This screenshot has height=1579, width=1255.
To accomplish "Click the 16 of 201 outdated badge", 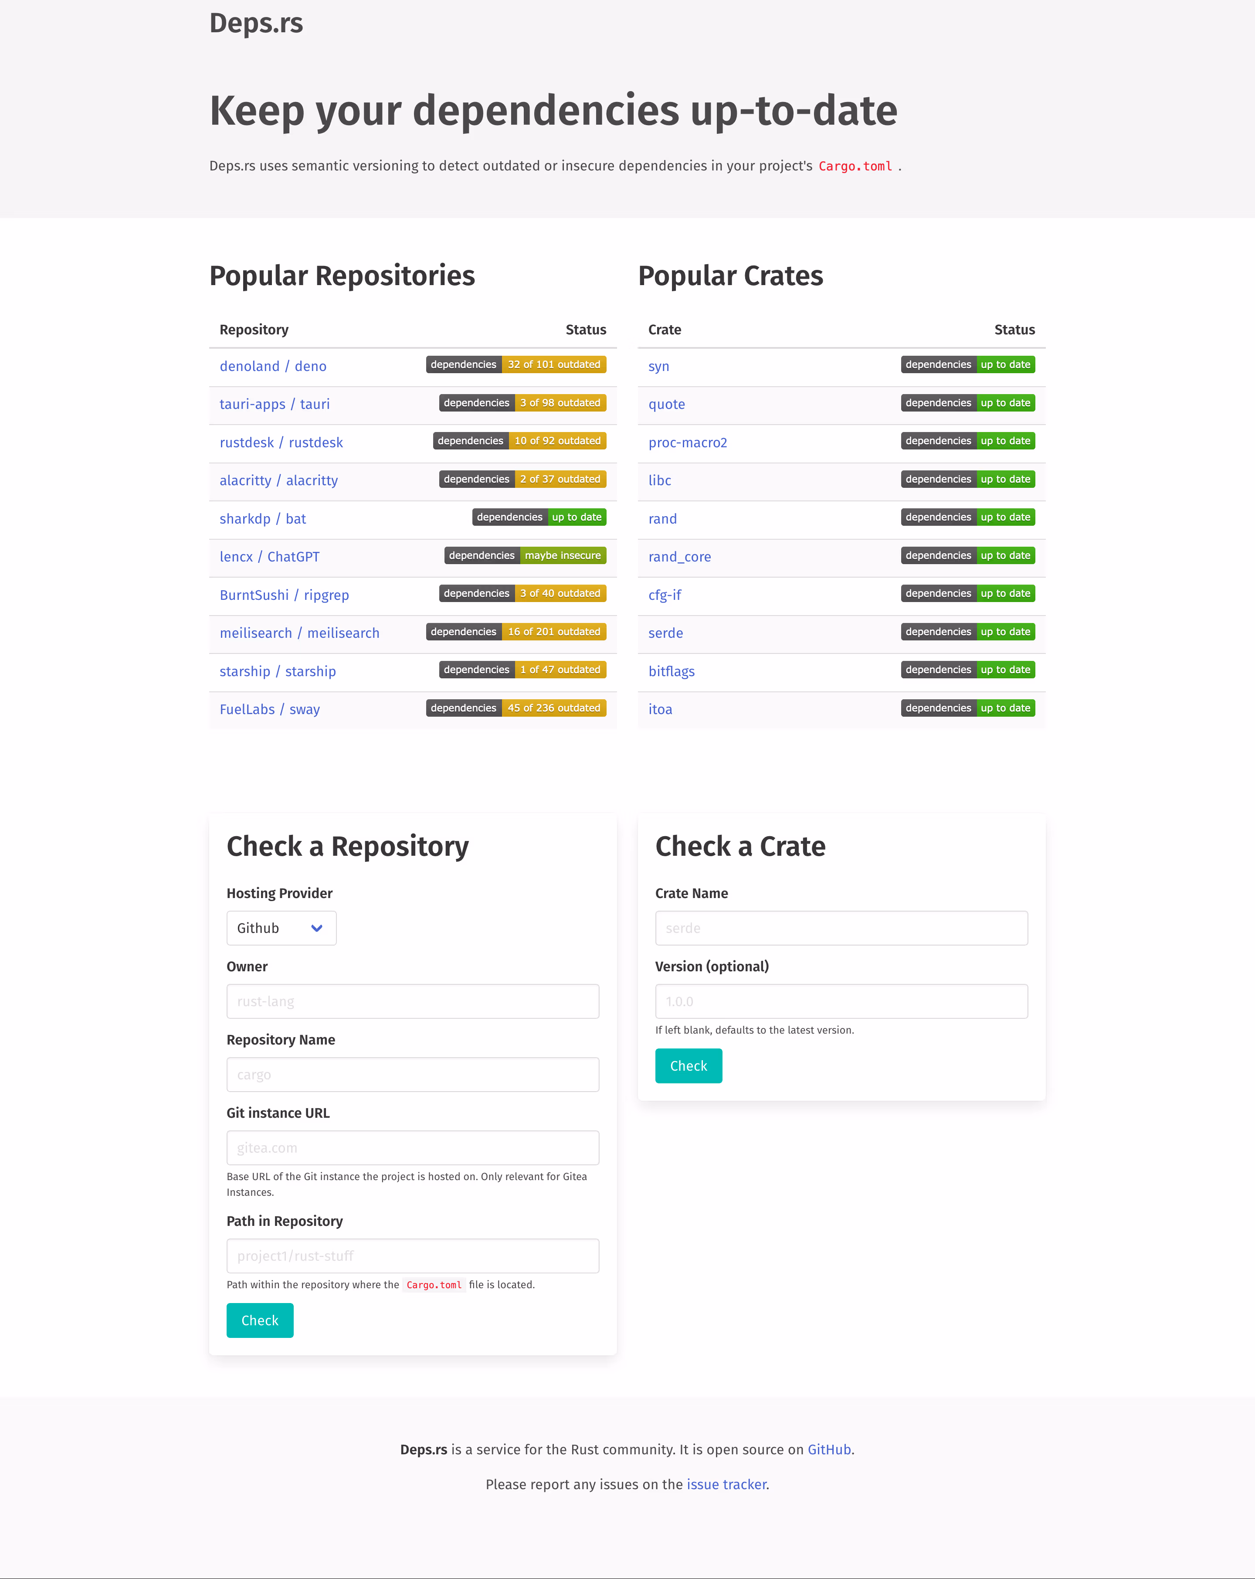I will tap(516, 631).
